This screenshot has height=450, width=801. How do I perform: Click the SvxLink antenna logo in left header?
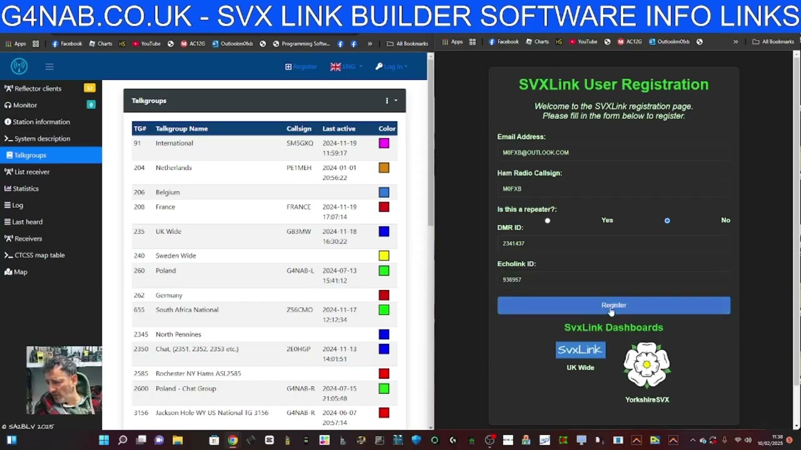click(19, 66)
